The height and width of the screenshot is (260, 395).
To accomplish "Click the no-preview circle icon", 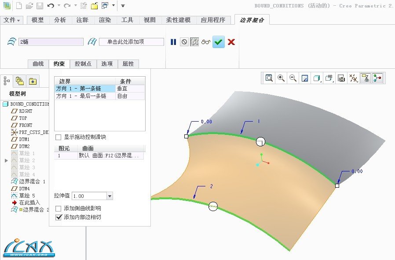I will tap(184, 42).
